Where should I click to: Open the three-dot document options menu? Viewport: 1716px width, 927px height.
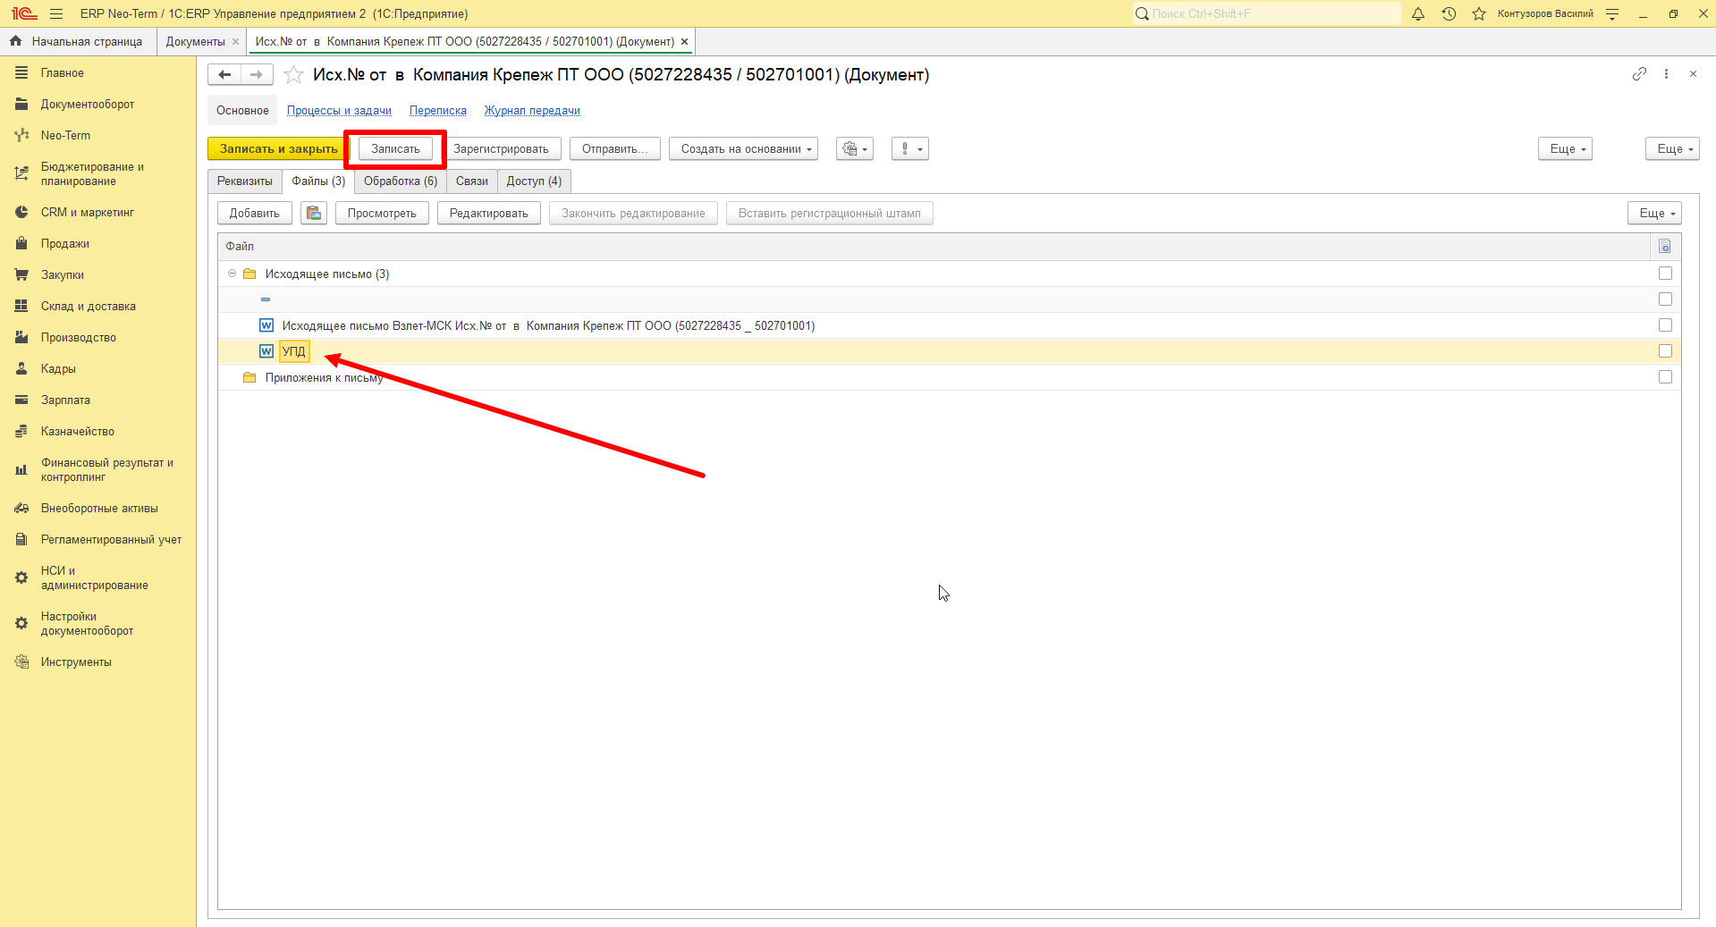[1666, 74]
